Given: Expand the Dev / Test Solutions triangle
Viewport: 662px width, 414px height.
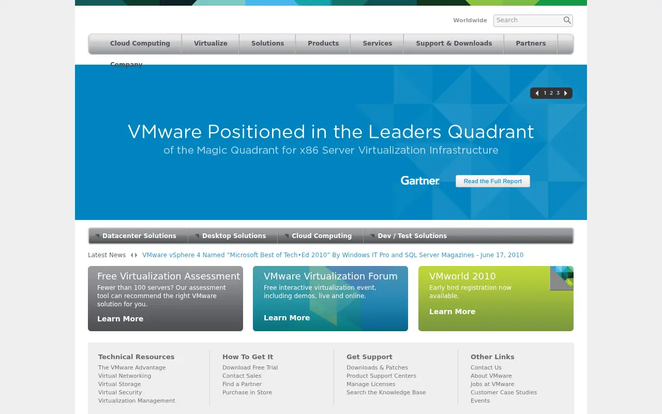Looking at the screenshot, I should [372, 236].
